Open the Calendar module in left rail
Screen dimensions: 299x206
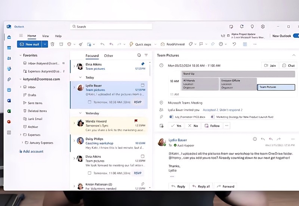click(x=9, y=48)
